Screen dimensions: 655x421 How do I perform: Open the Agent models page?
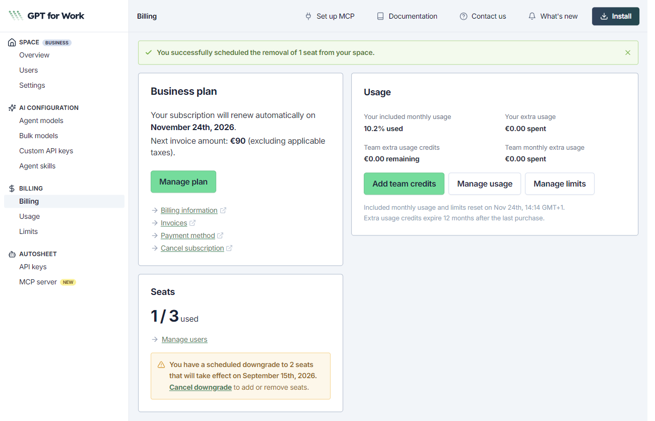(x=41, y=121)
